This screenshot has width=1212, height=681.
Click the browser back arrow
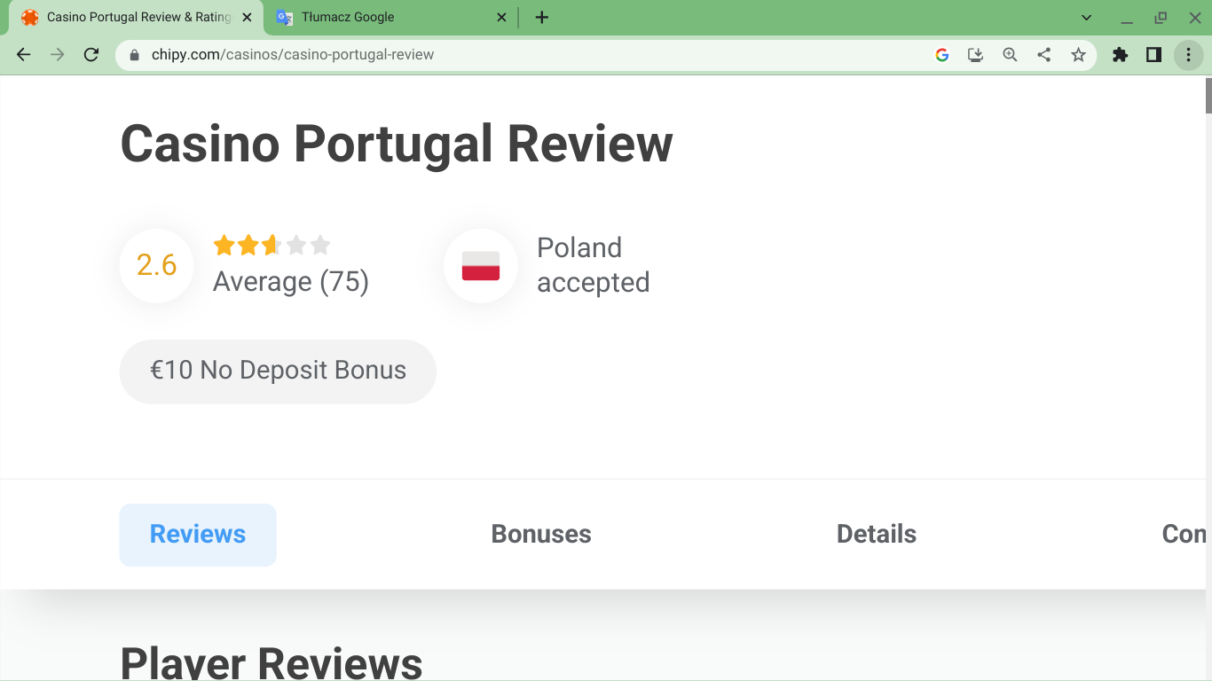(24, 55)
